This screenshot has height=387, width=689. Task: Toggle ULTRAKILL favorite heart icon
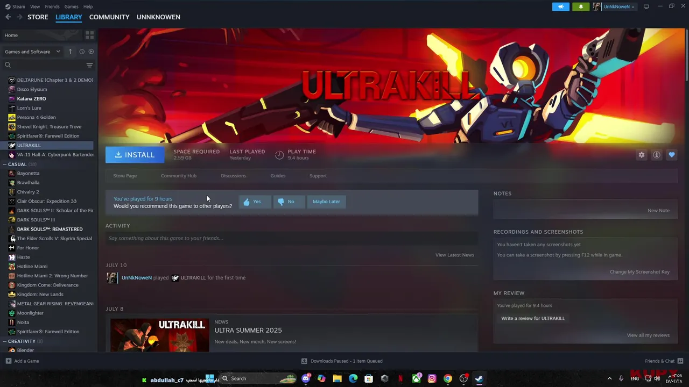tap(671, 155)
